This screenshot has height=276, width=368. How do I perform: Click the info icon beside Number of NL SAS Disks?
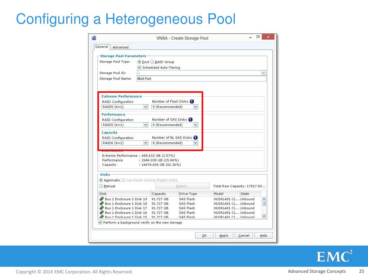pyautogui.click(x=195, y=138)
